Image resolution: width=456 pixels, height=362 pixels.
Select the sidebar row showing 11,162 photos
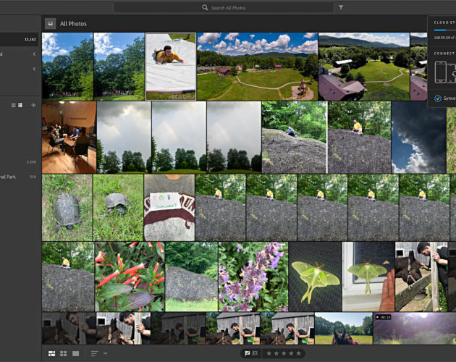20,39
